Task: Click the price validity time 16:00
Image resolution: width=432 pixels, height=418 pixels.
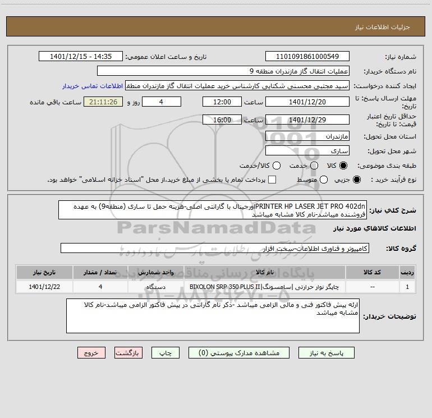Action: click(222, 120)
